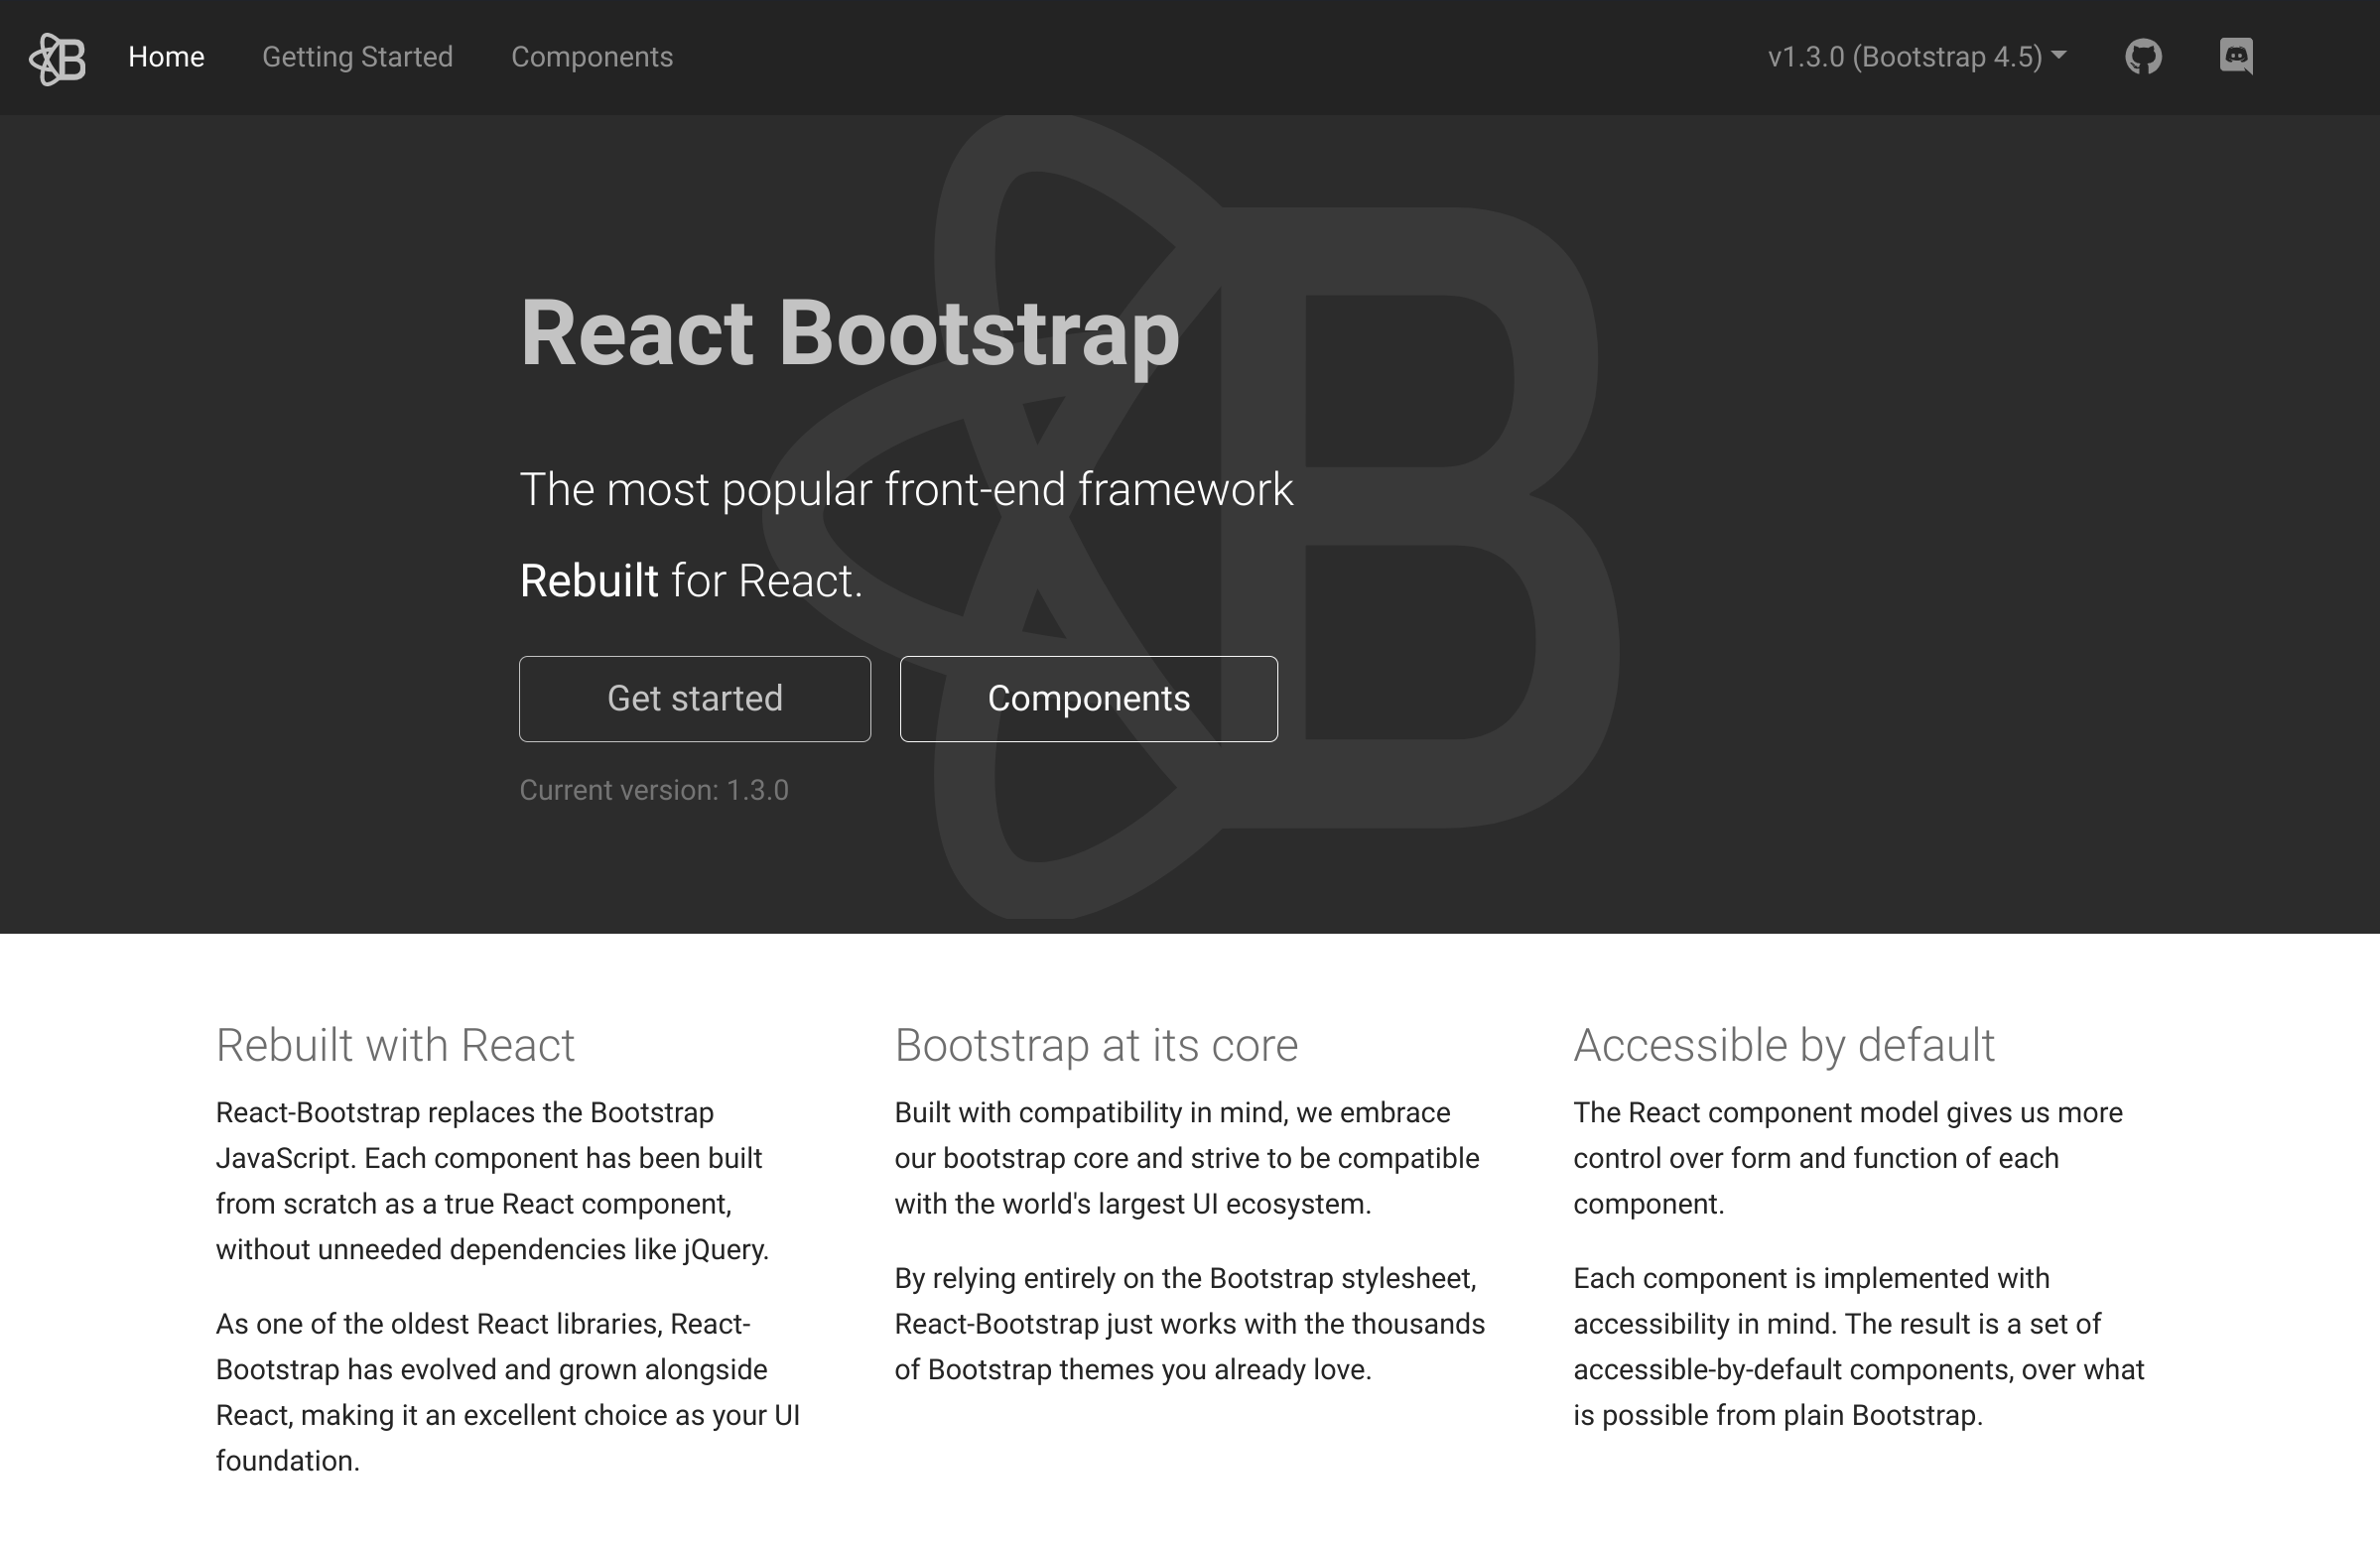Click the Get started button
Screen dimensions: 2380x1542
694,698
